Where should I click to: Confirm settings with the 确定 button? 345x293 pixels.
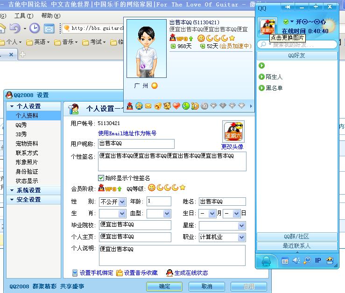point(164,286)
